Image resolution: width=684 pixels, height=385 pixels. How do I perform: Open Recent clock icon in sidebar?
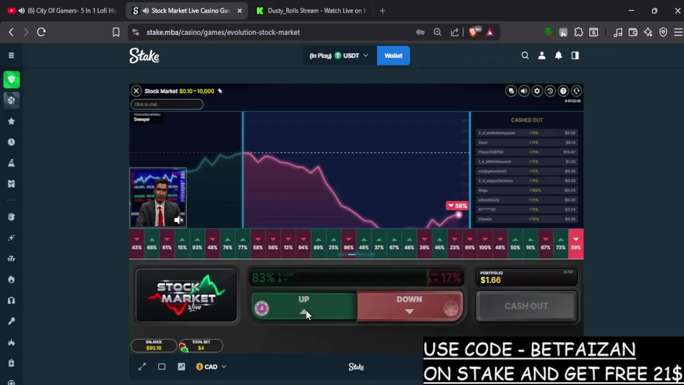coord(11,142)
